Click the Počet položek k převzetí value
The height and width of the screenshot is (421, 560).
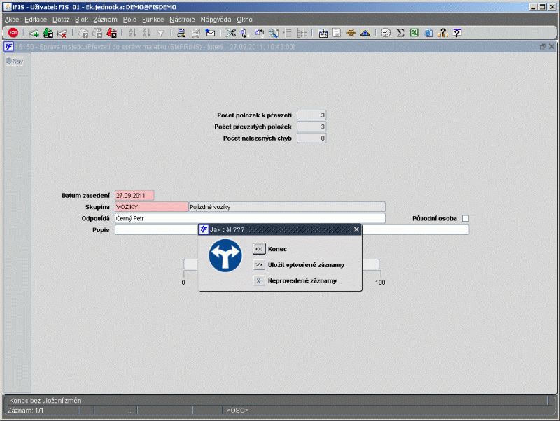point(311,115)
